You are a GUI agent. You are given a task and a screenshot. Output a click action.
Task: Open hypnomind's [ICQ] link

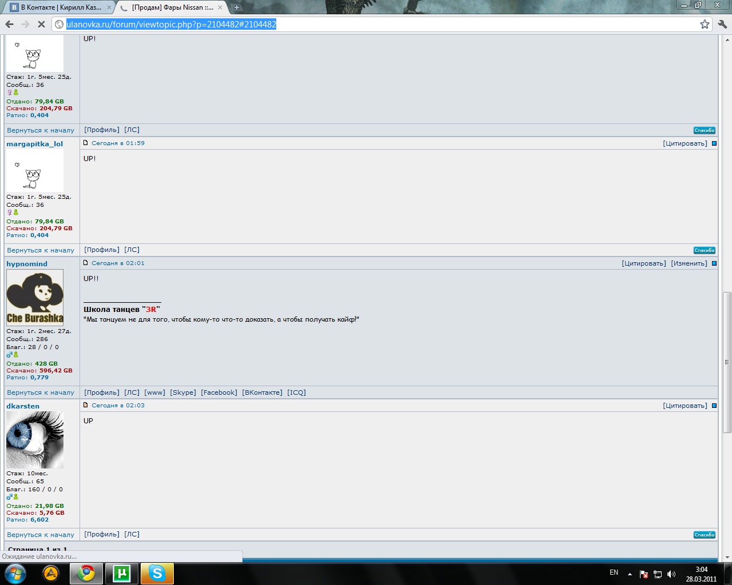point(297,392)
